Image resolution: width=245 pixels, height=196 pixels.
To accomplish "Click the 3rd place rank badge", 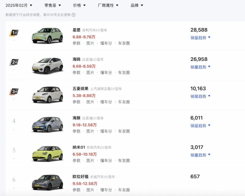I will pyautogui.click(x=14, y=92).
